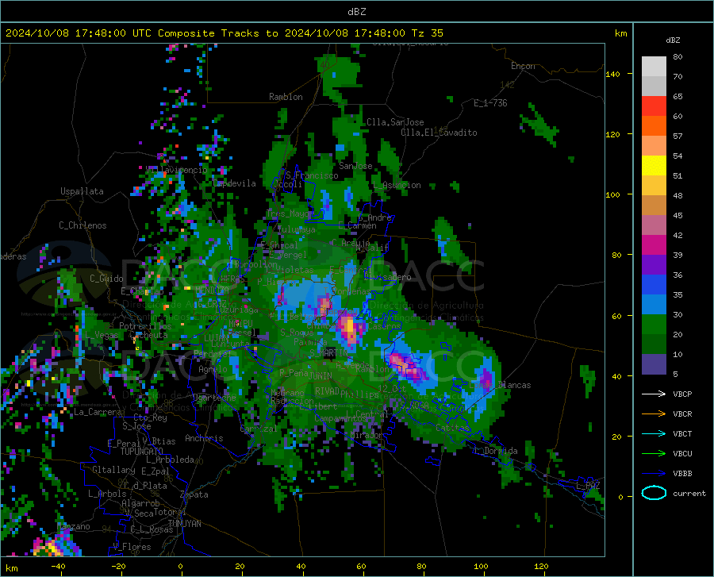Click the S_Francisco map label
Viewport: 714px width, 577px height.
point(312,175)
